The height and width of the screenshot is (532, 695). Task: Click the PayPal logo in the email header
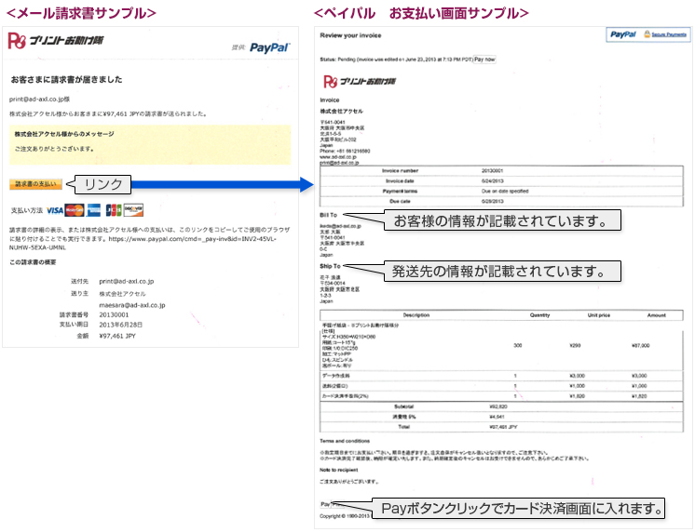(x=269, y=47)
